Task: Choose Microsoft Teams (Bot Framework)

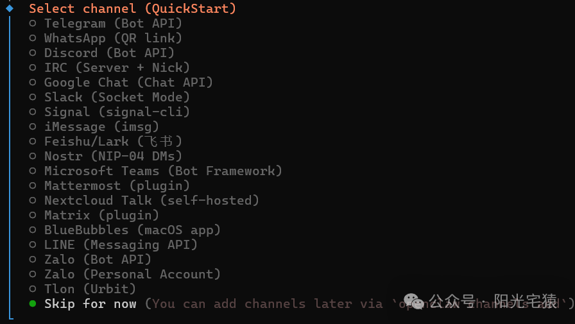Action: coord(155,171)
